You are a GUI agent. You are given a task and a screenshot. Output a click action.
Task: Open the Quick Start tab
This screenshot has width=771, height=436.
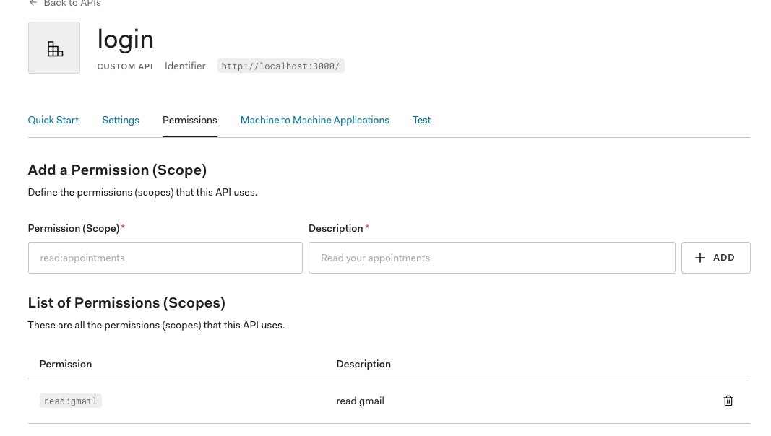point(53,121)
